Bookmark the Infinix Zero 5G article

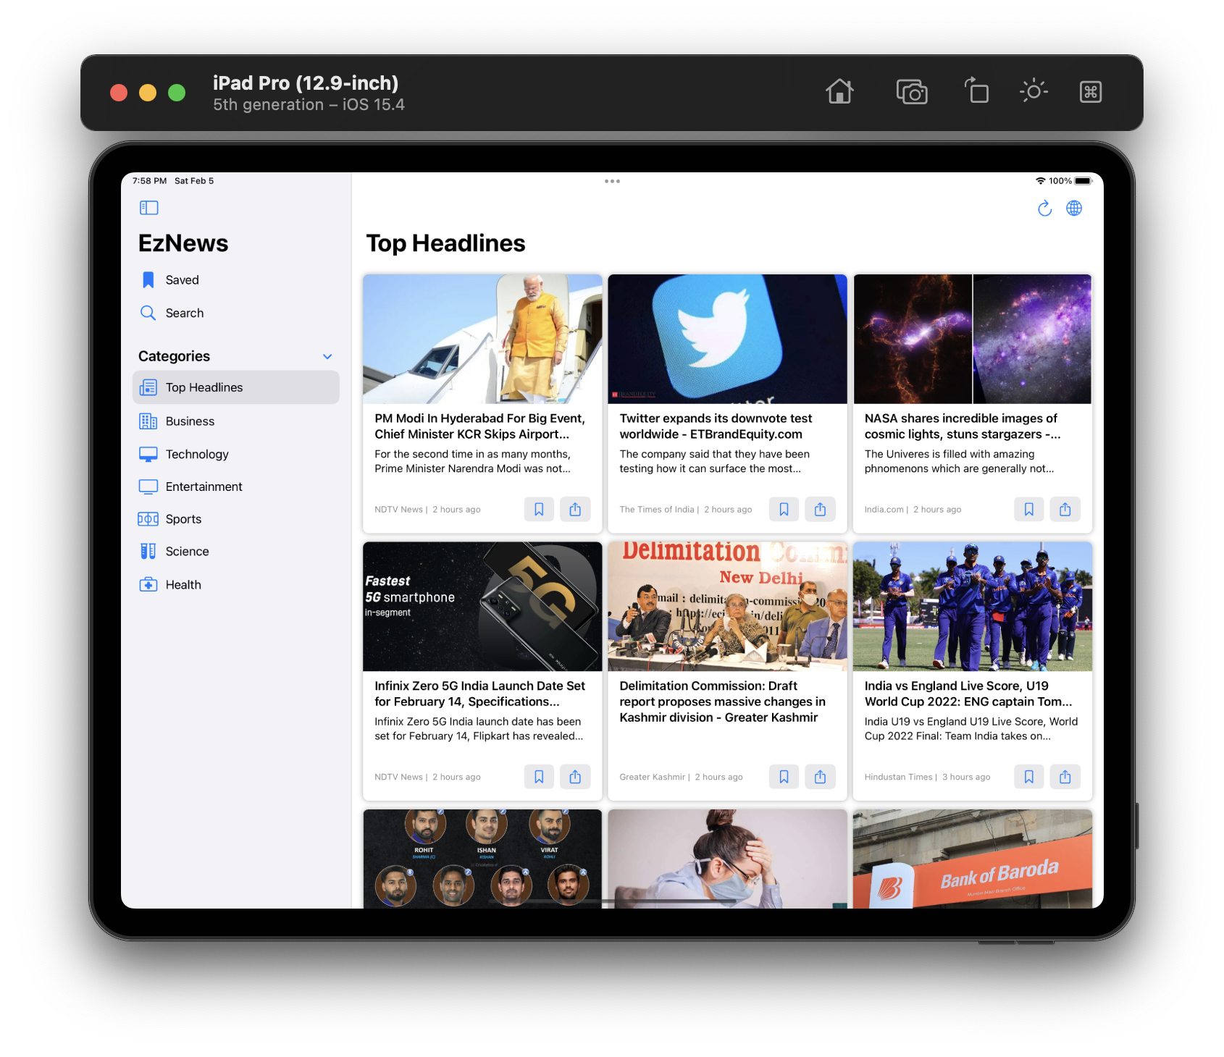[x=539, y=776]
